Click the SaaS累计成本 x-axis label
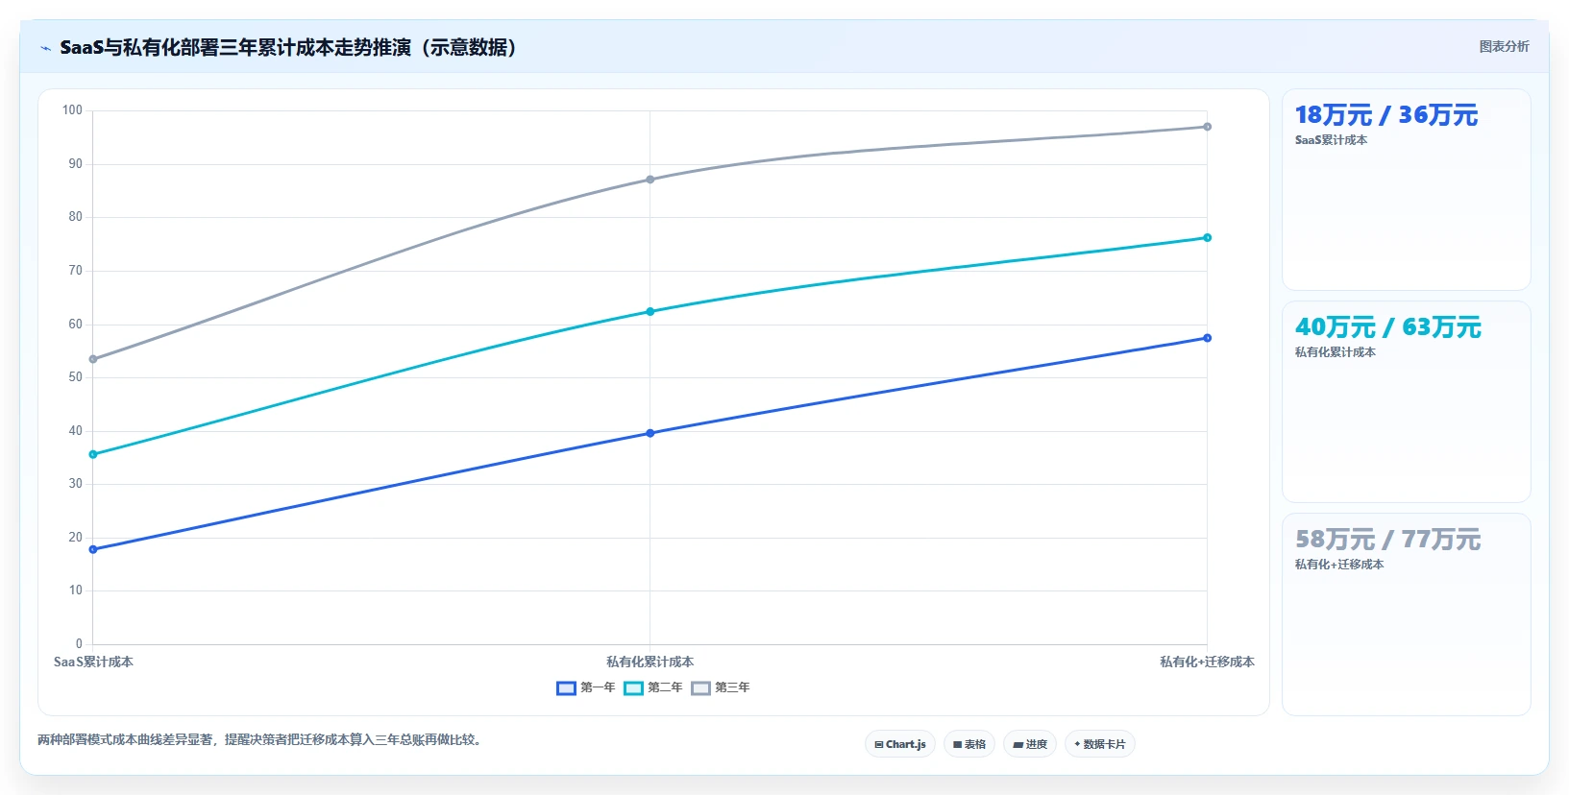The image size is (1569, 795). tap(93, 662)
